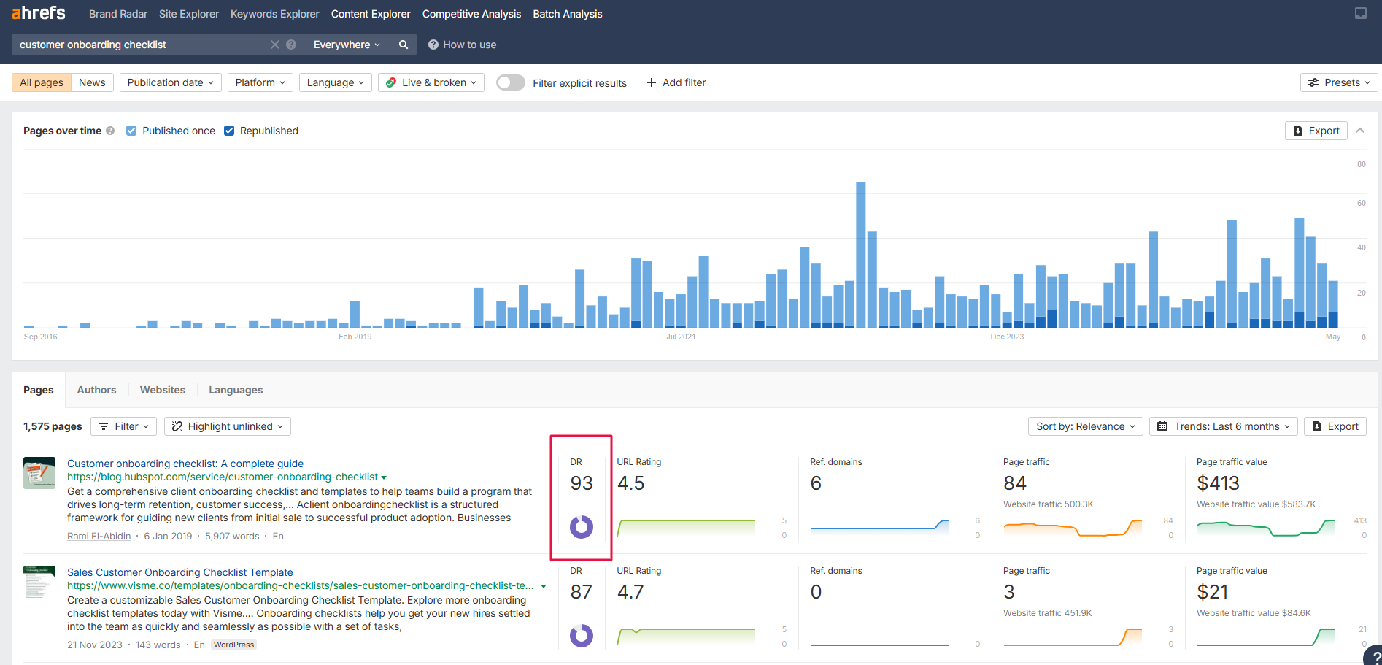Switch to the Languages tab
The width and height of the screenshot is (1382, 665).
point(236,390)
